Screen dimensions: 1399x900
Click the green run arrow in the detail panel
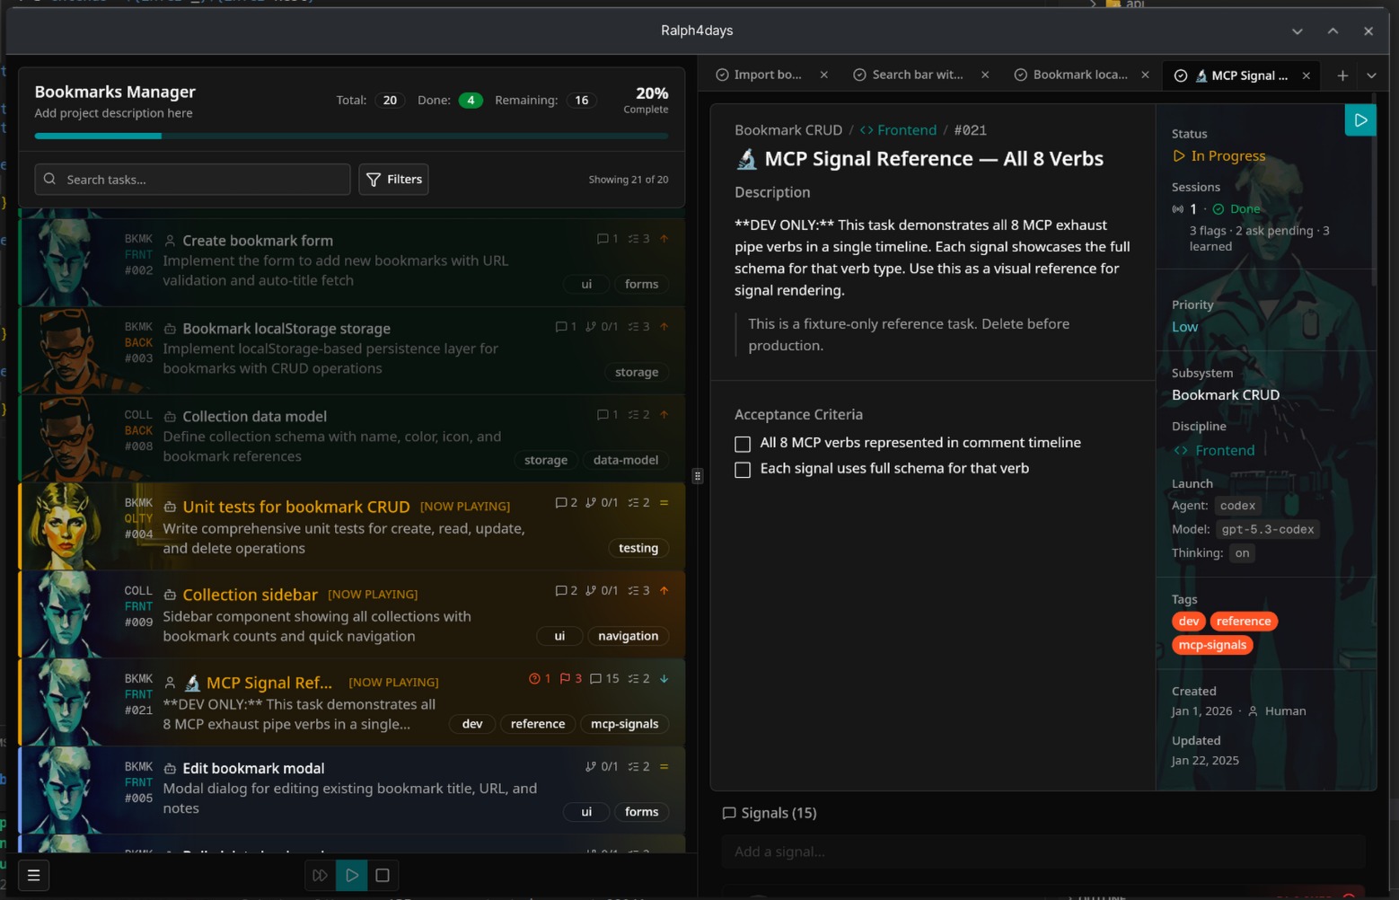pyautogui.click(x=1360, y=119)
